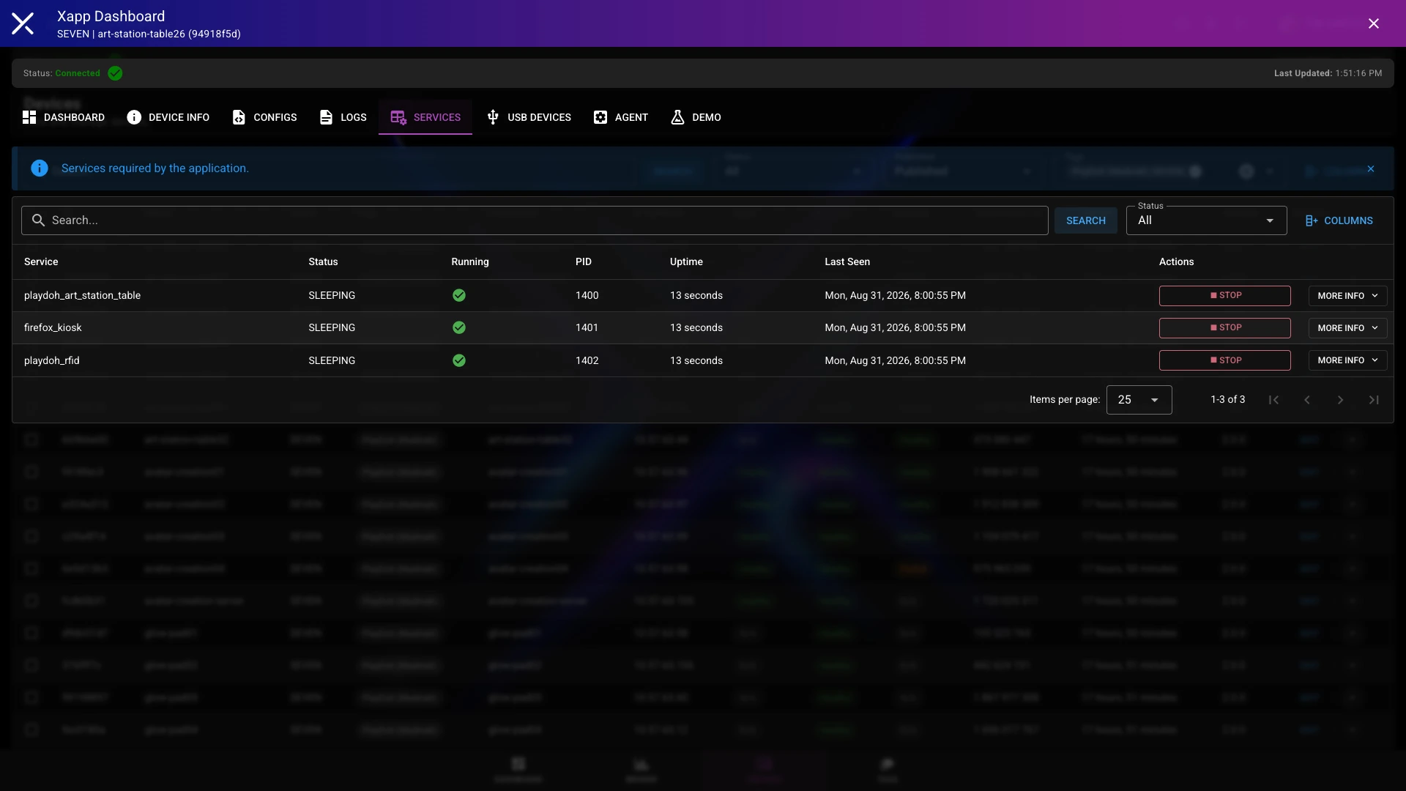Close the Xapp Dashboard dialog
The width and height of the screenshot is (1406, 791).
point(1374,23)
